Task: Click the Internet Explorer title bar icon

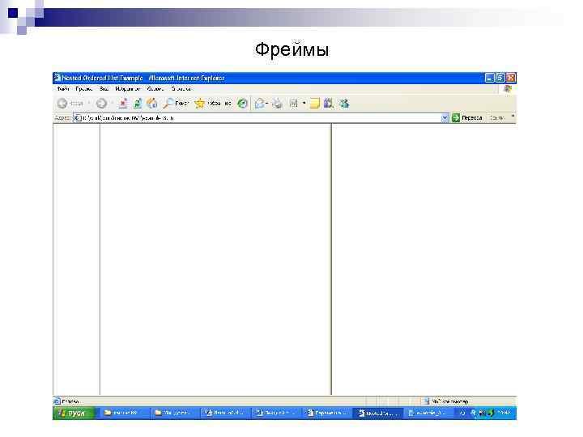Action: [x=57, y=78]
